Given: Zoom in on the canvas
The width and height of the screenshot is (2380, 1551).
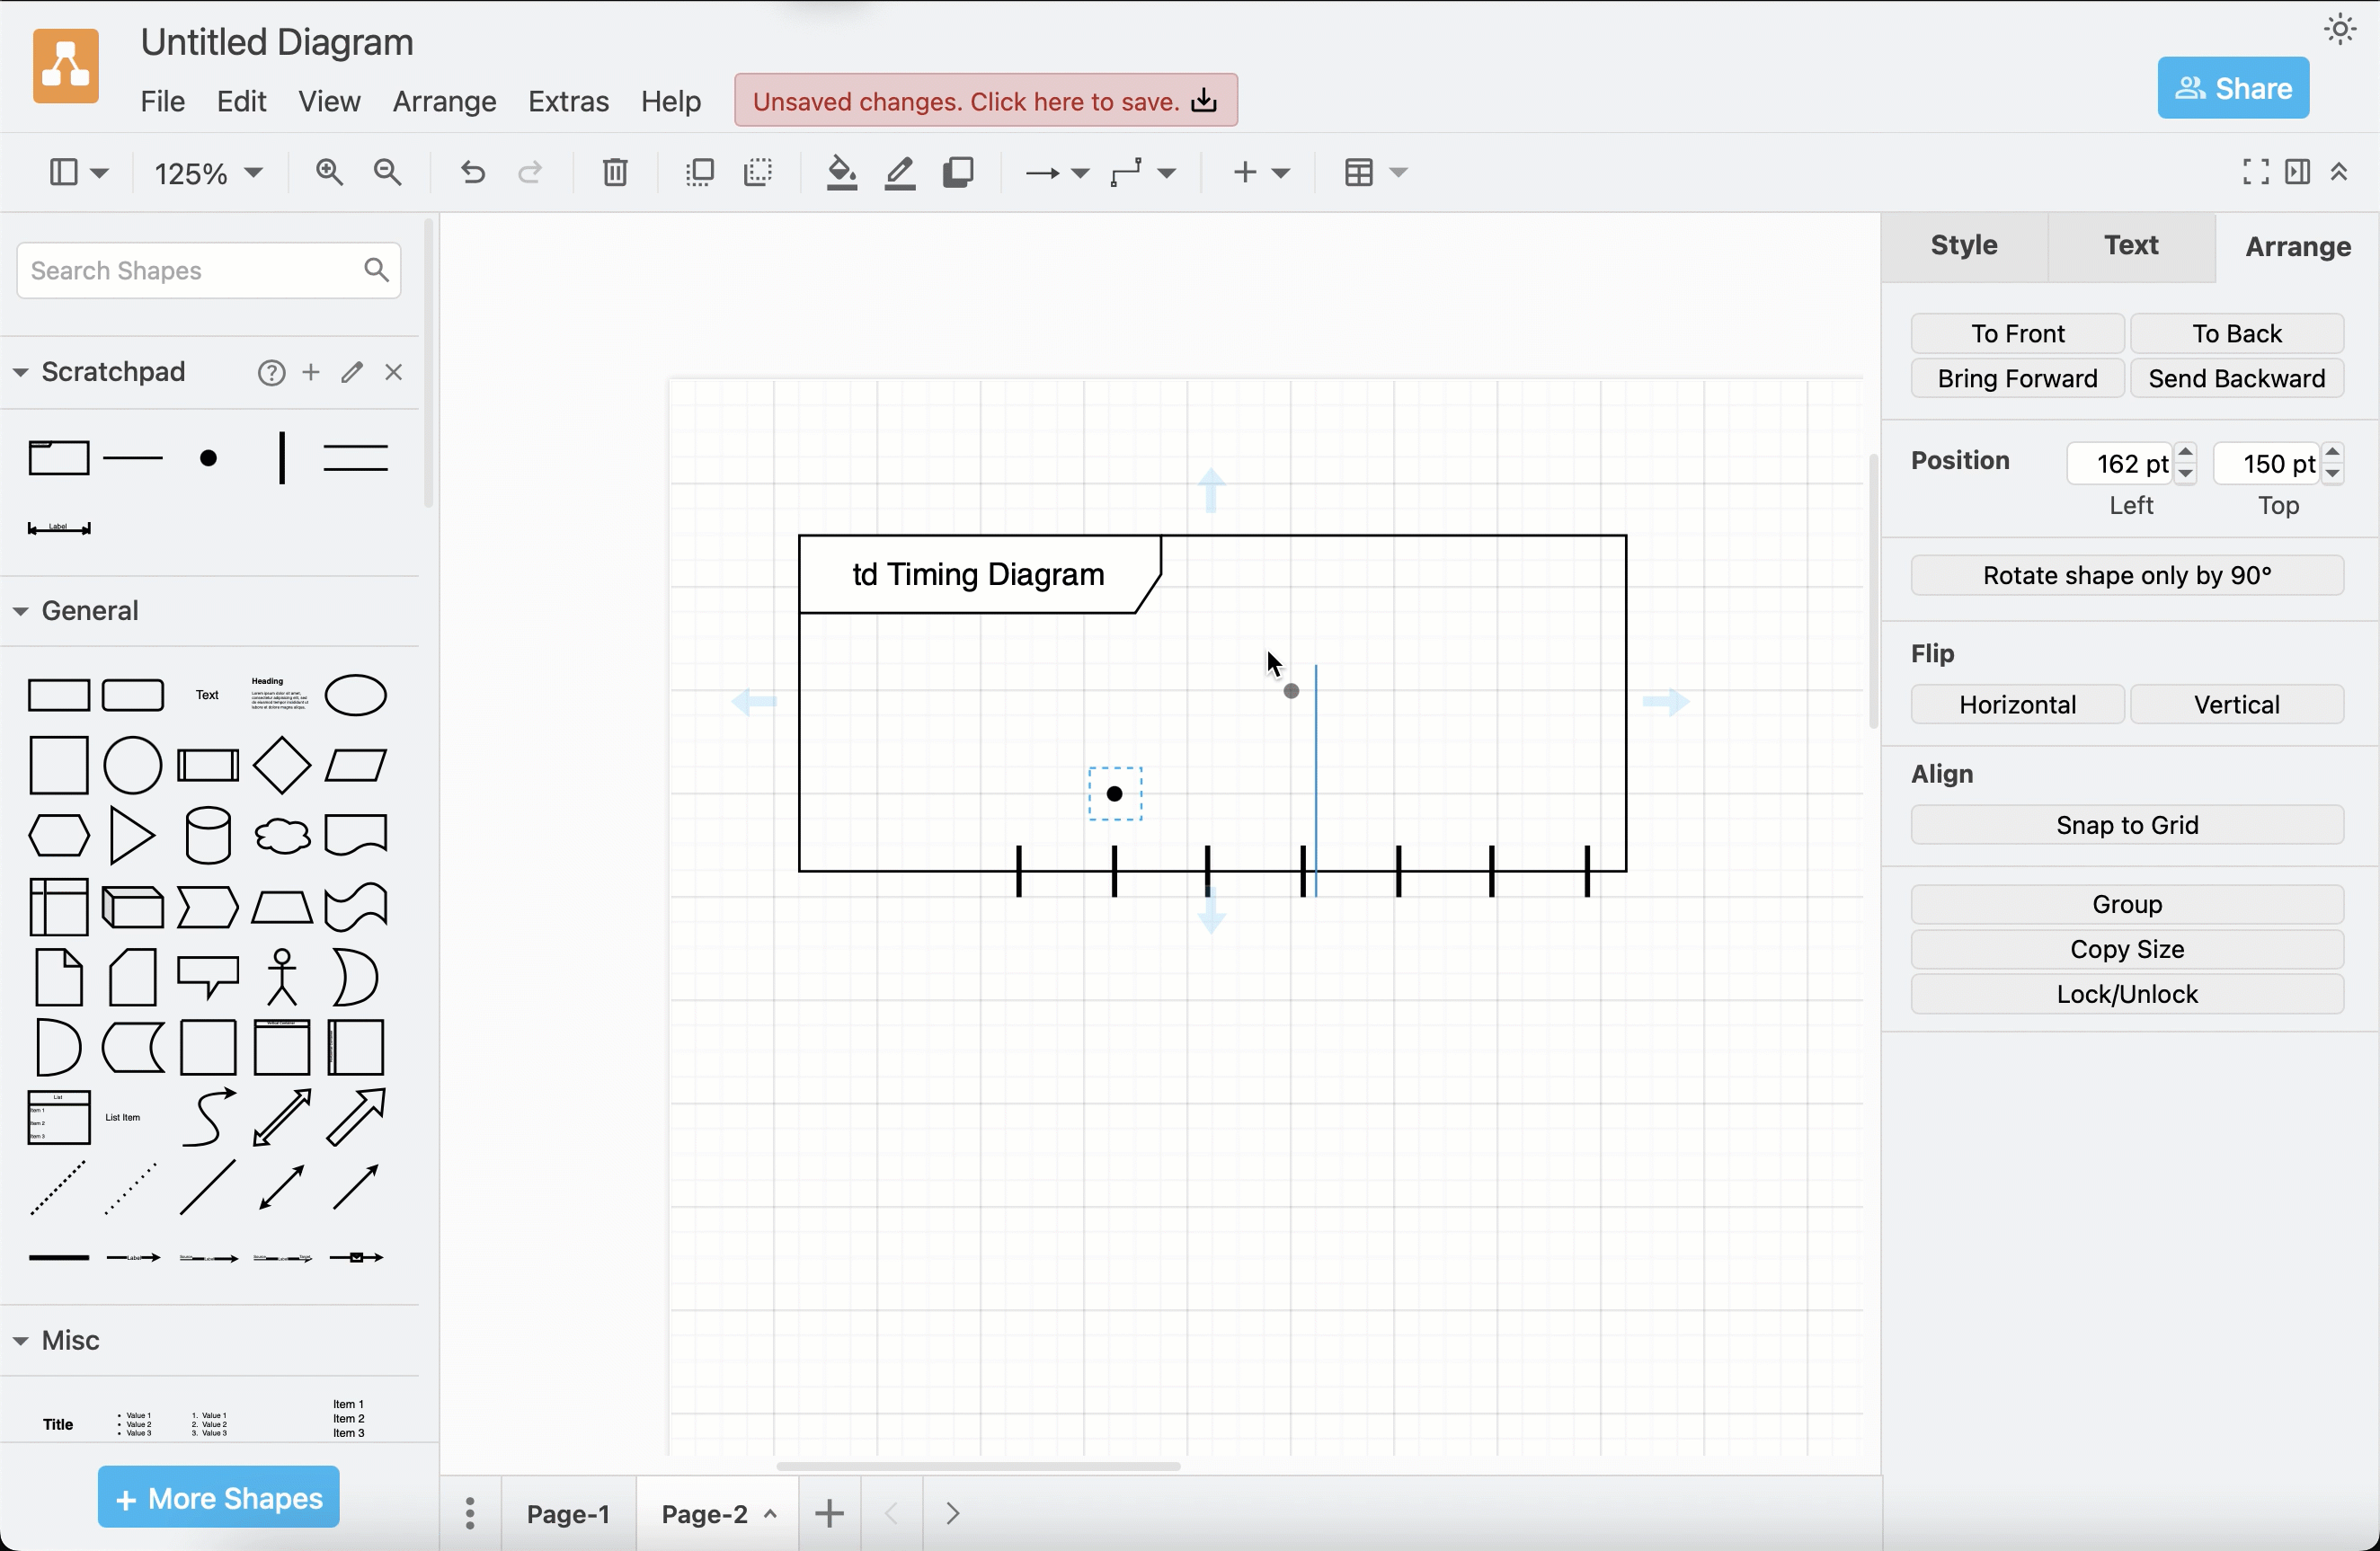Looking at the screenshot, I should (329, 172).
